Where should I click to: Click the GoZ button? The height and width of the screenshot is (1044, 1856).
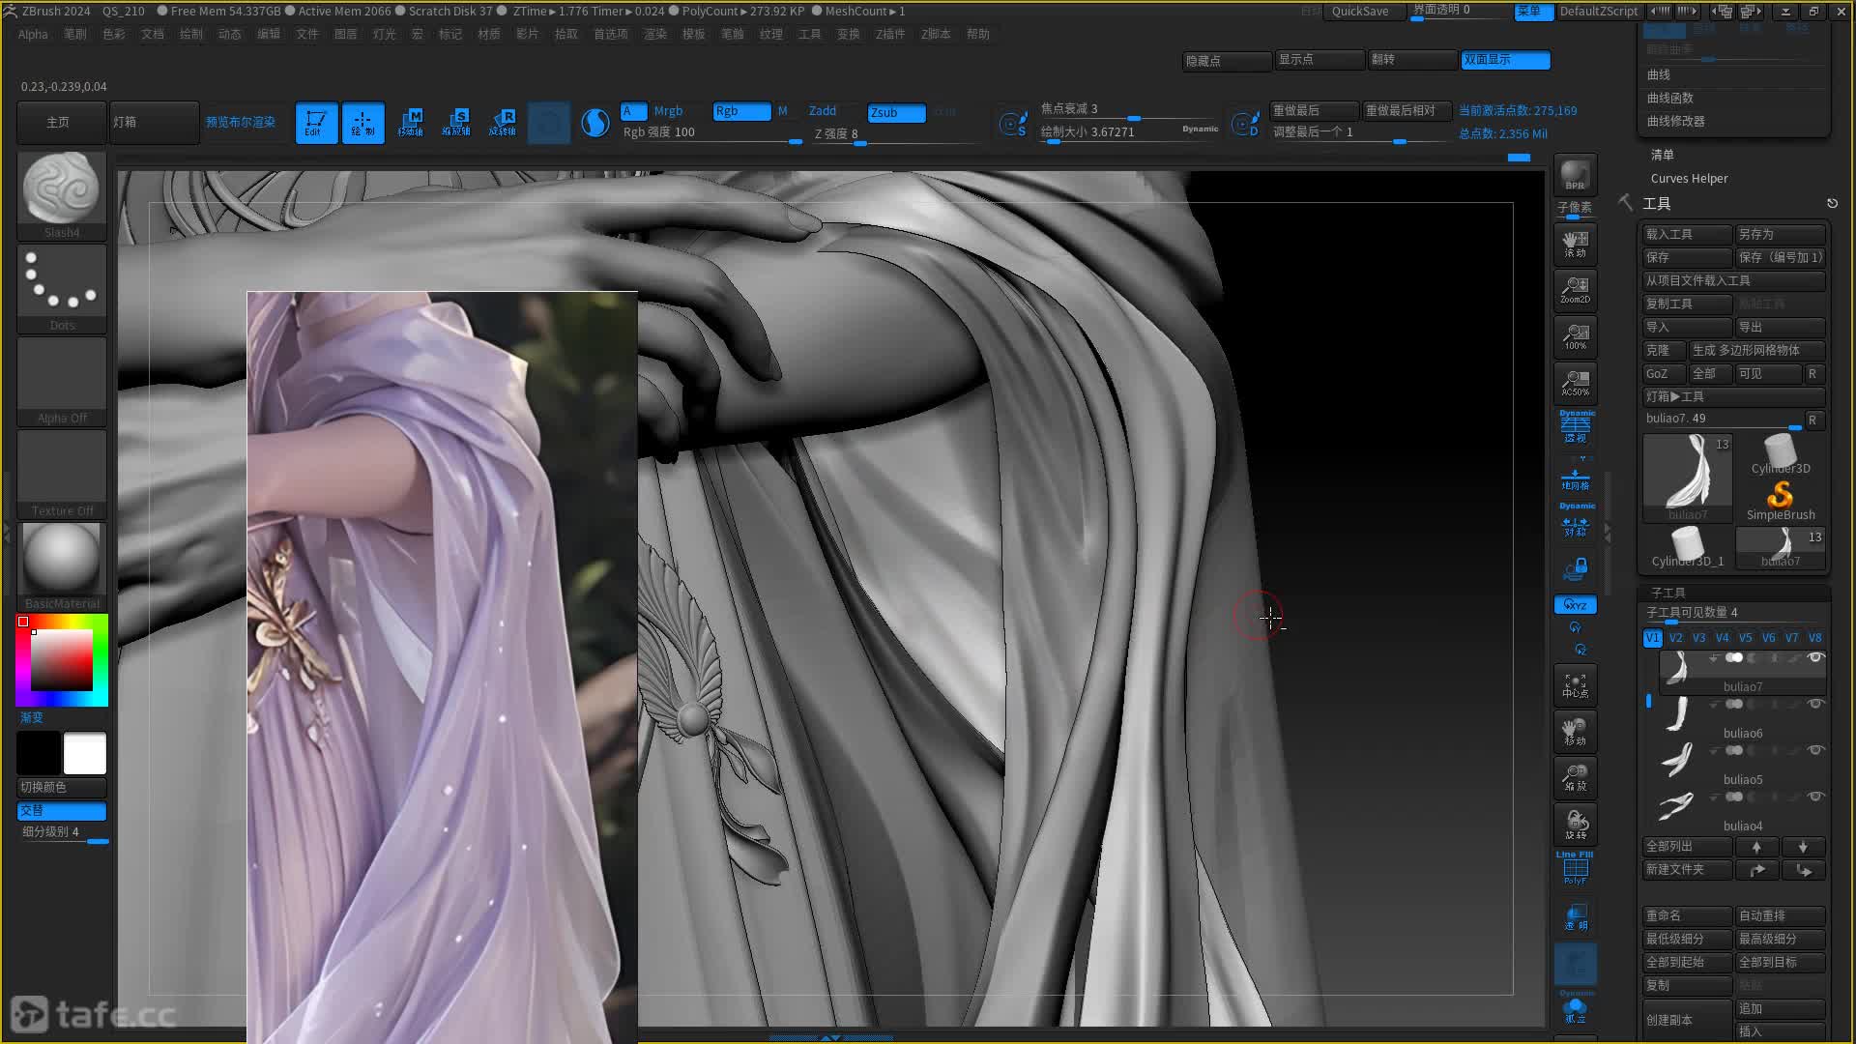click(x=1664, y=374)
